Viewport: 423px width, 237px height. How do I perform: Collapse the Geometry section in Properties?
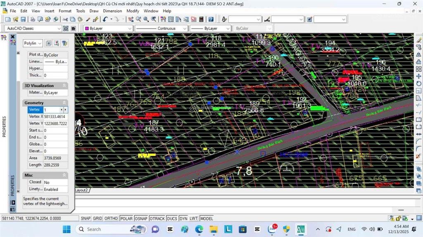pyautogui.click(x=64, y=102)
